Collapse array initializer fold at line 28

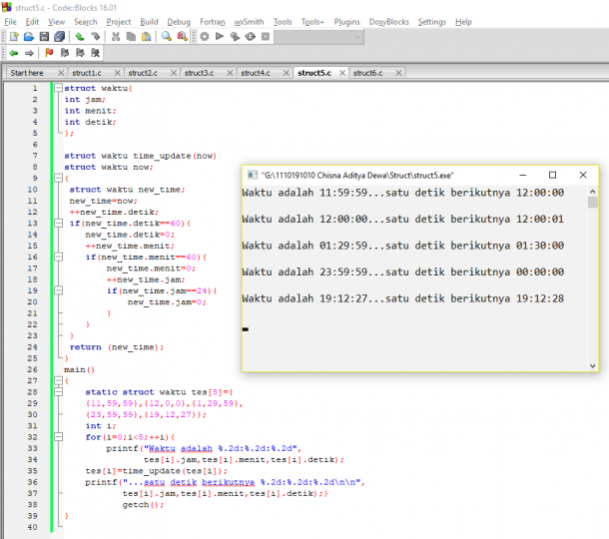pyautogui.click(x=58, y=392)
